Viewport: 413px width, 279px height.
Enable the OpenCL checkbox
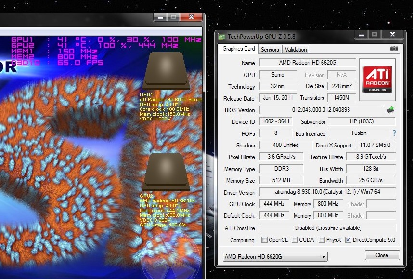264,240
